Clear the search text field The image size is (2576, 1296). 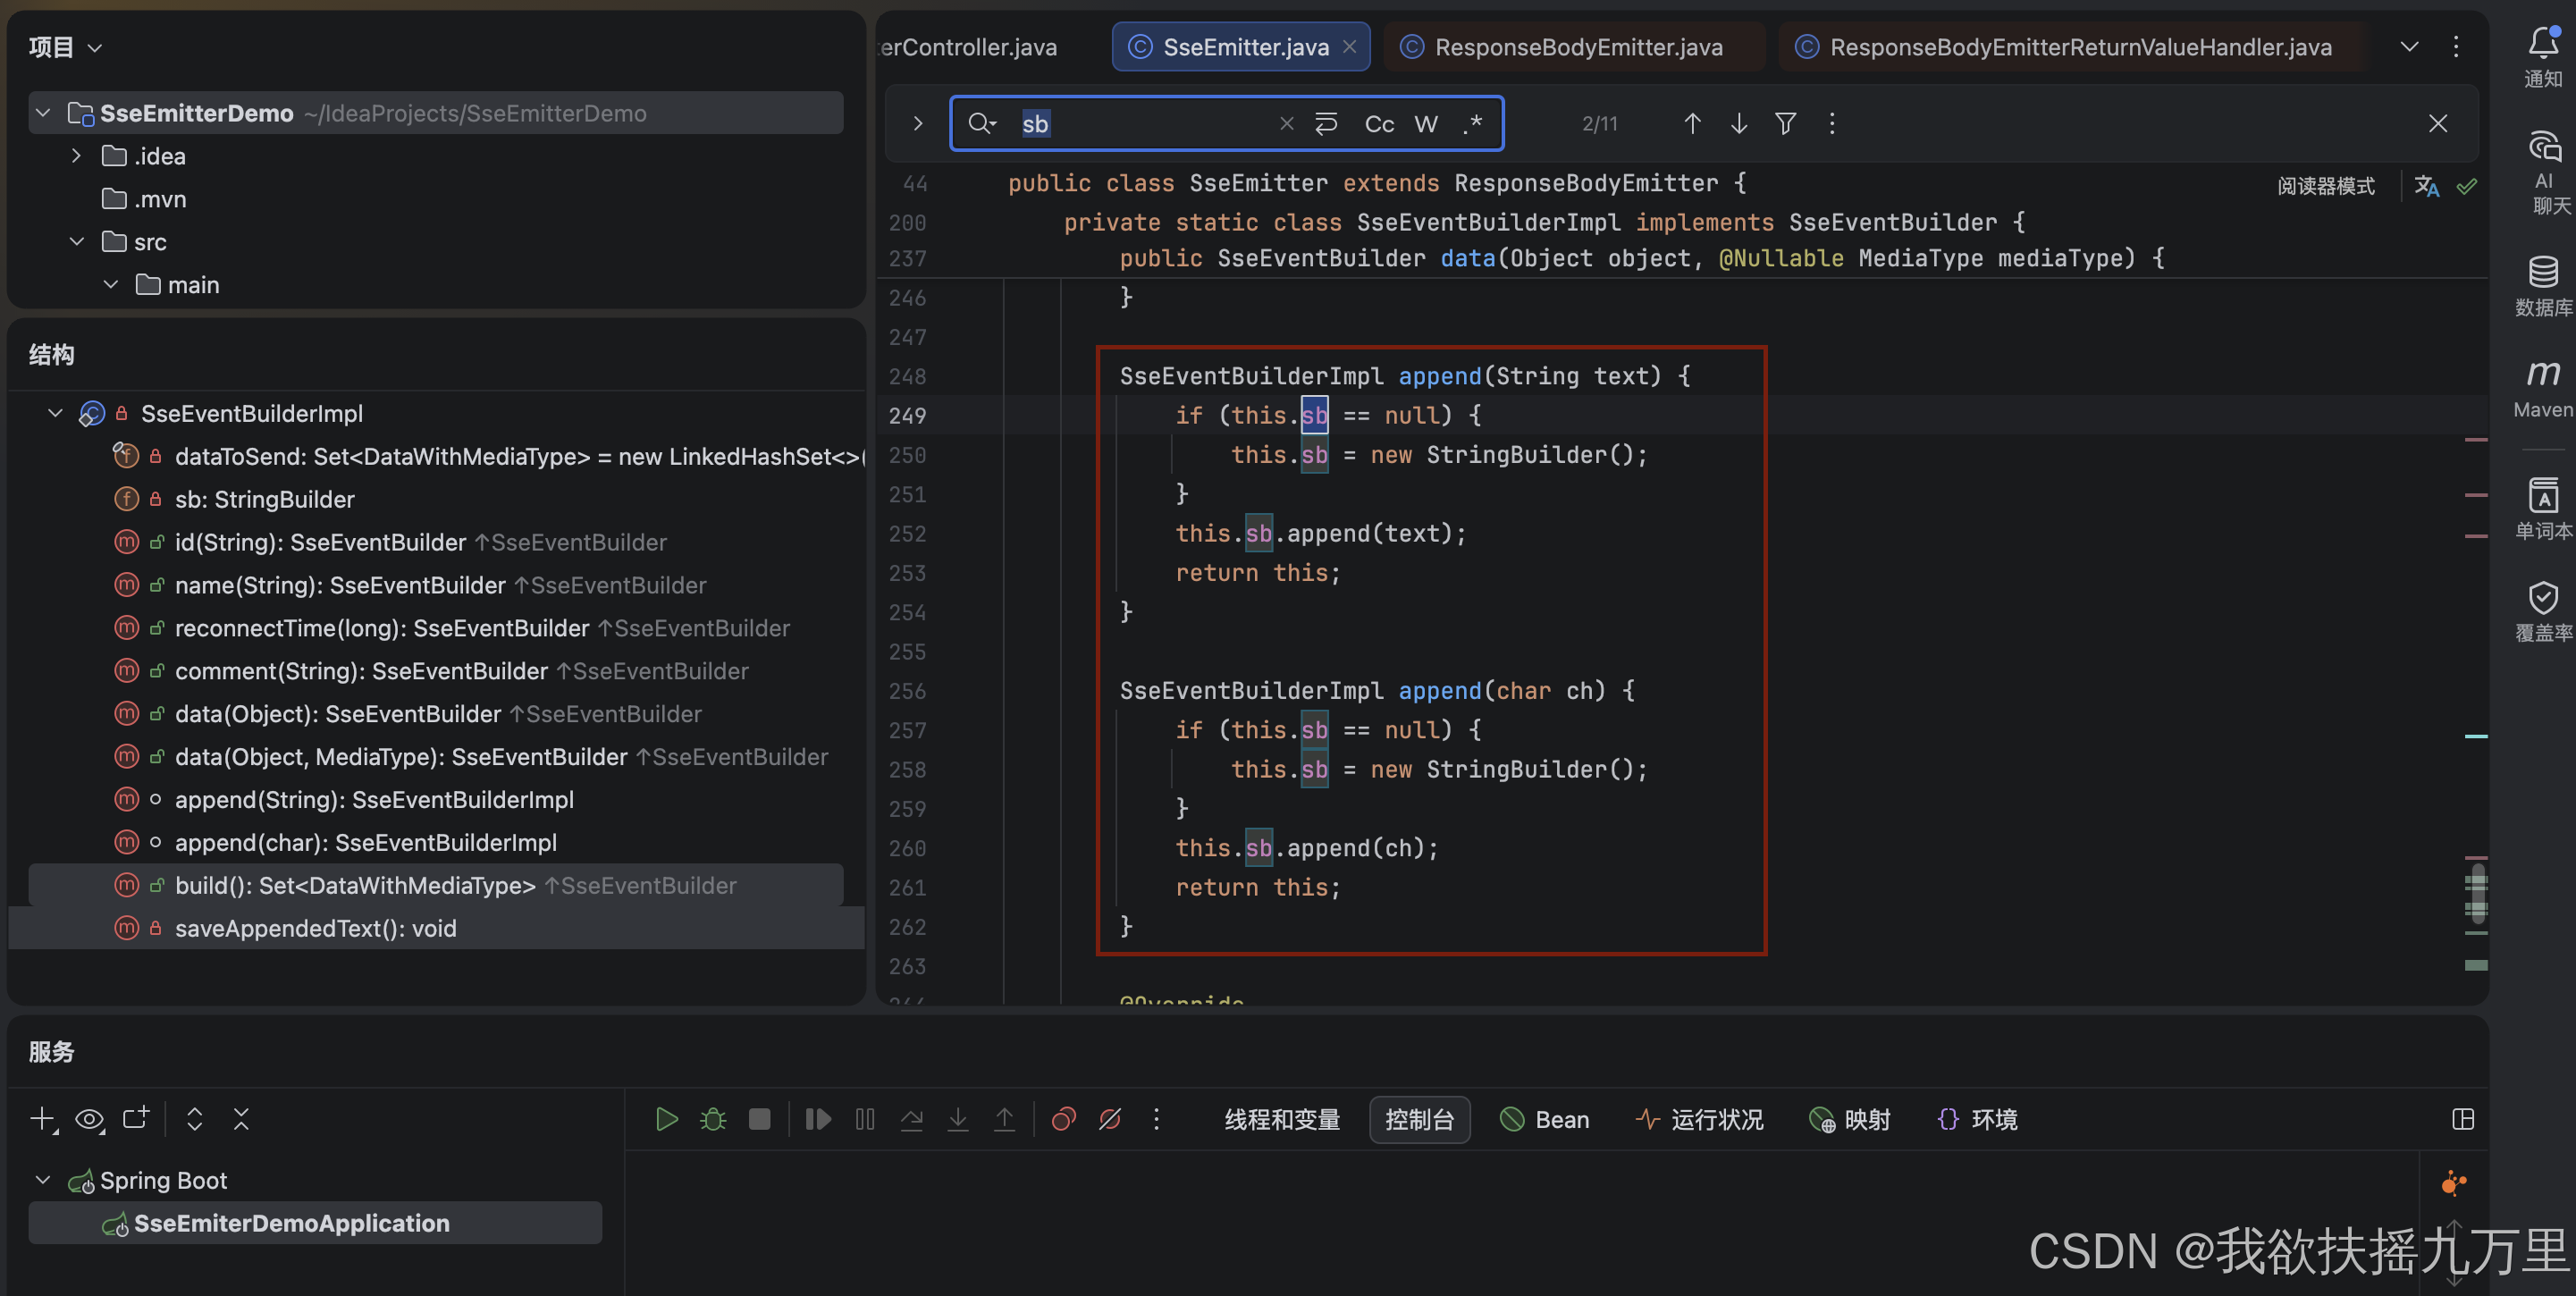[x=1287, y=123]
